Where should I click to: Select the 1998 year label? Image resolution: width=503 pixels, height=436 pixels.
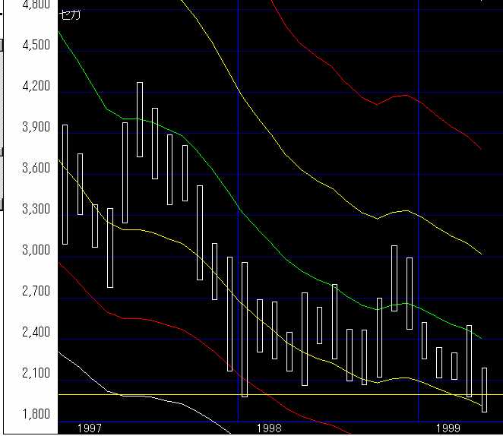[268, 429]
